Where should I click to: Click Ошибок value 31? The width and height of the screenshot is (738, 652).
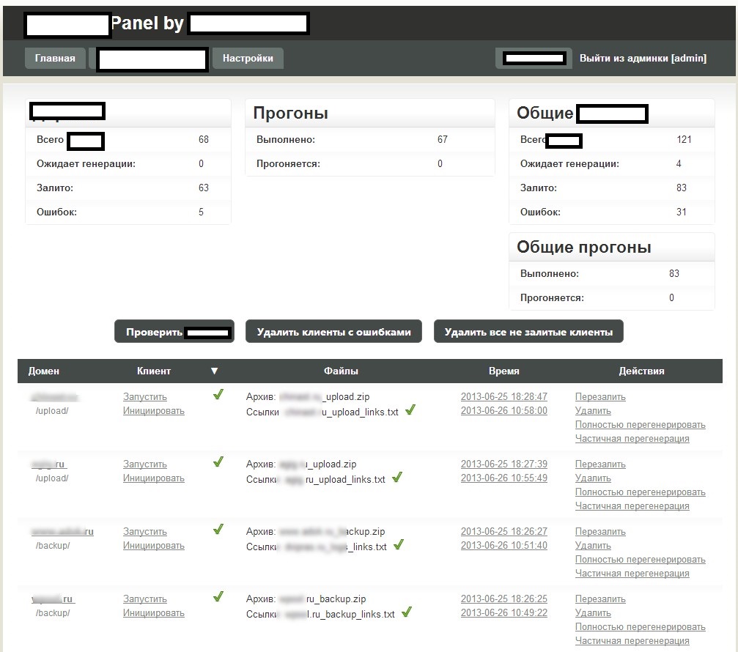(x=681, y=212)
